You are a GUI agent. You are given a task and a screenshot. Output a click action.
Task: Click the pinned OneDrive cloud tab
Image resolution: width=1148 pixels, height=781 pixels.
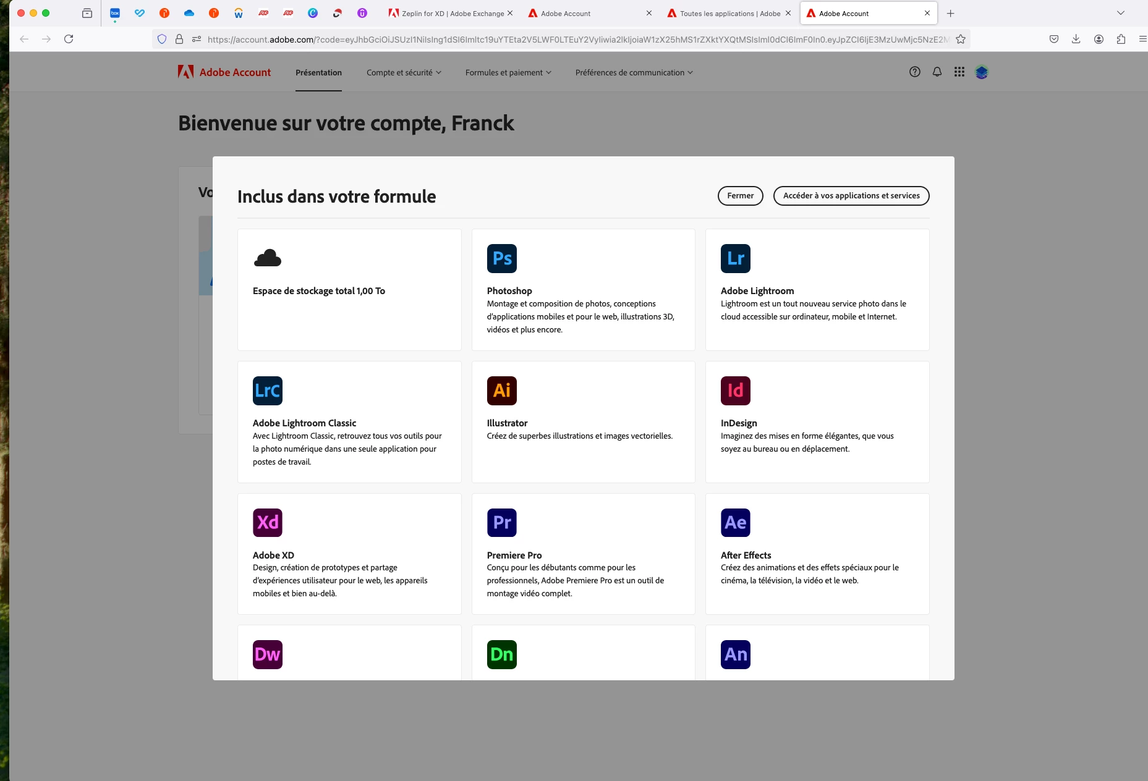click(x=189, y=13)
